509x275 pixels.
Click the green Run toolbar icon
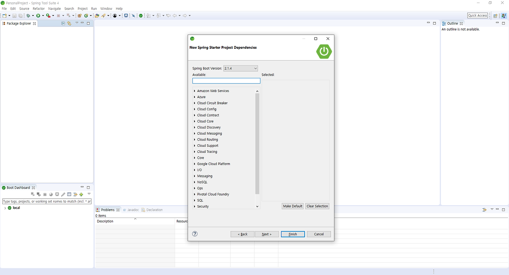click(38, 15)
